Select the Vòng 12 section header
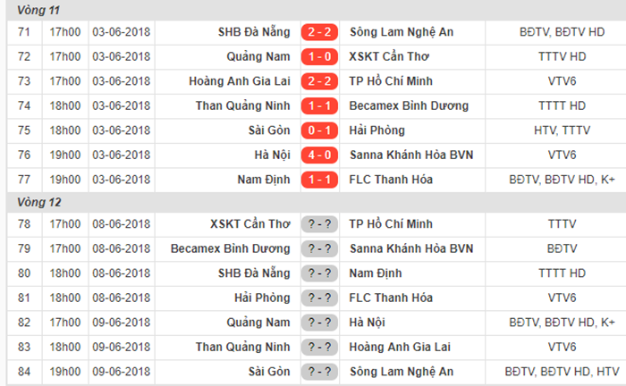626x386 pixels. (38, 203)
